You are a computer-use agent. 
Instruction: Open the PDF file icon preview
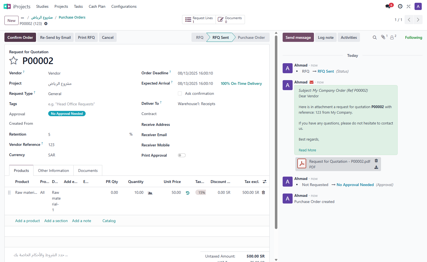tap(302, 164)
